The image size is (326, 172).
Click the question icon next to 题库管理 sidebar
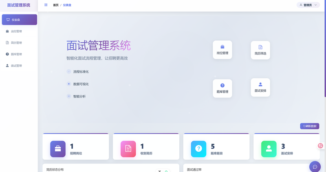7,54
